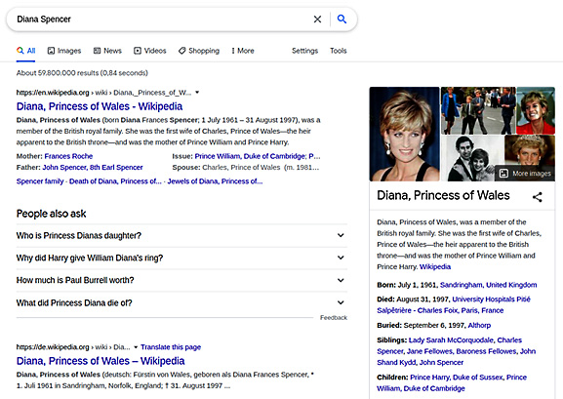Open the Images tab icon
Screen dimensions: 563x399
pos(51,51)
